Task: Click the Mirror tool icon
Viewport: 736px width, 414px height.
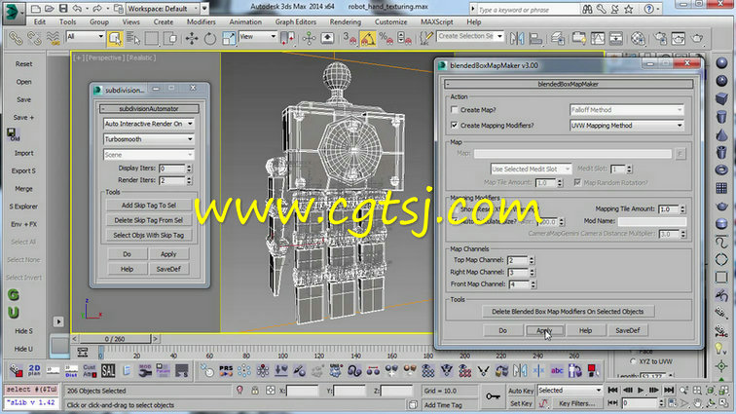Action: (517, 38)
